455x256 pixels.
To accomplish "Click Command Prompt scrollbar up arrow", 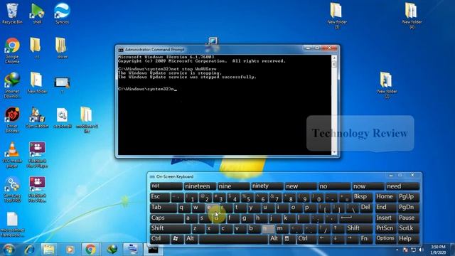I will pyautogui.click(x=334, y=58).
